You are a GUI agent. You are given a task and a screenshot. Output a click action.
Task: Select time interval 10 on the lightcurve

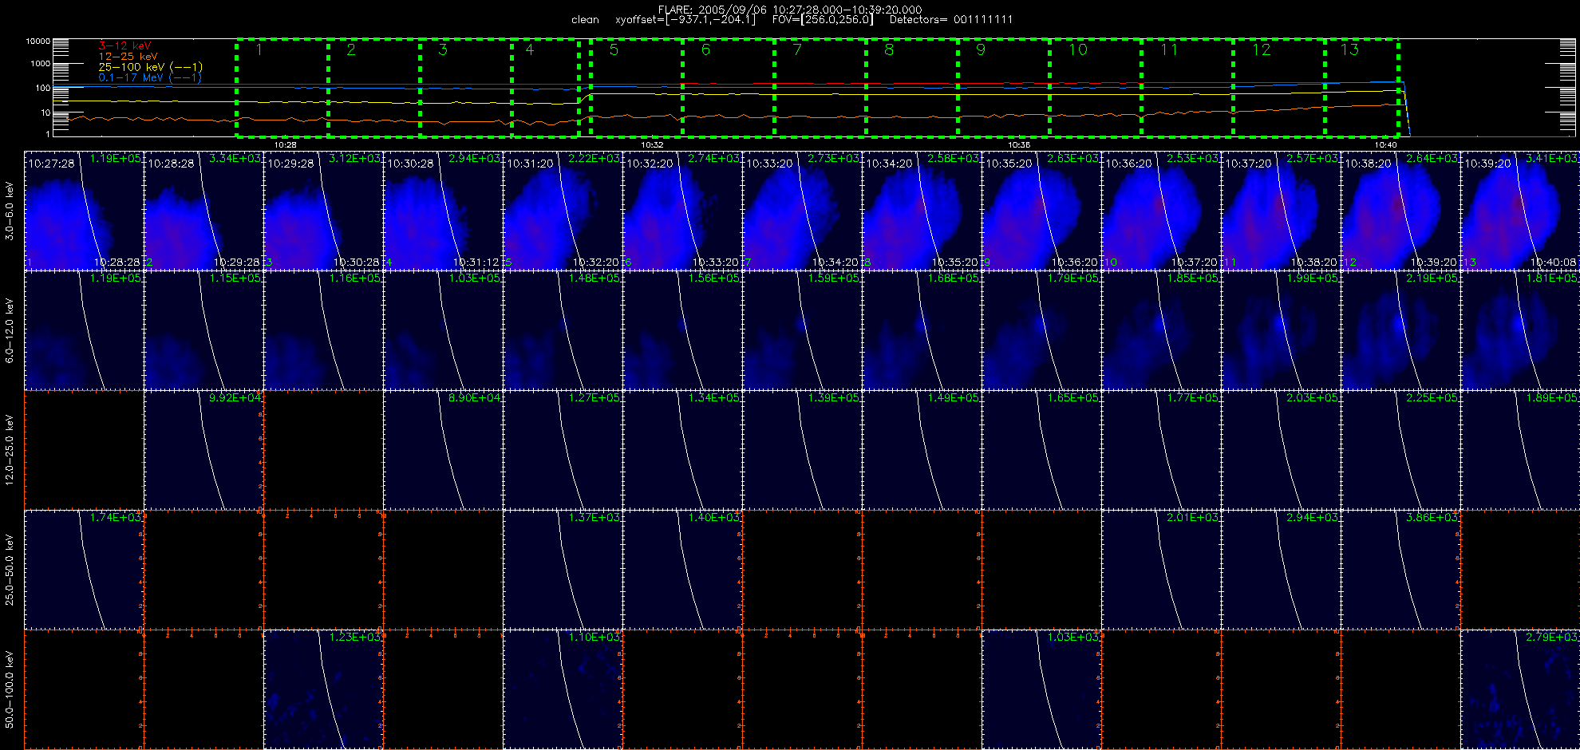click(x=1095, y=88)
